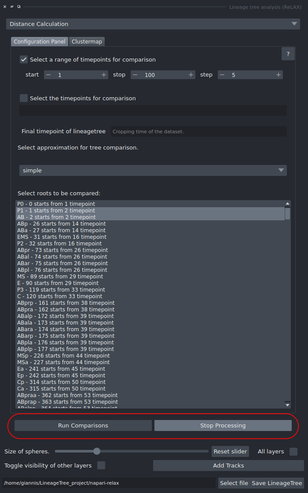Select the Configuration Panel tab
The width and height of the screenshot is (308, 493).
[39, 41]
